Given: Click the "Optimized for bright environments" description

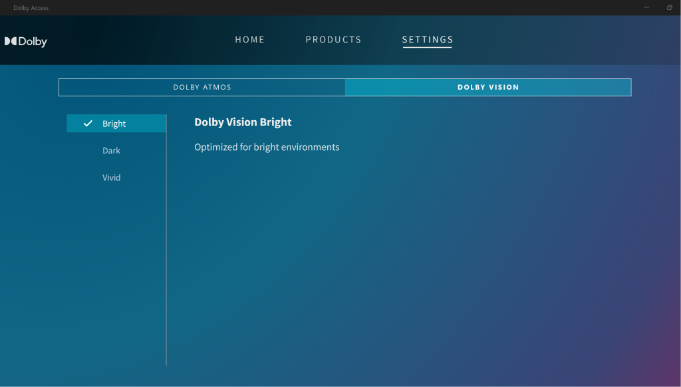Looking at the screenshot, I should pyautogui.click(x=267, y=147).
